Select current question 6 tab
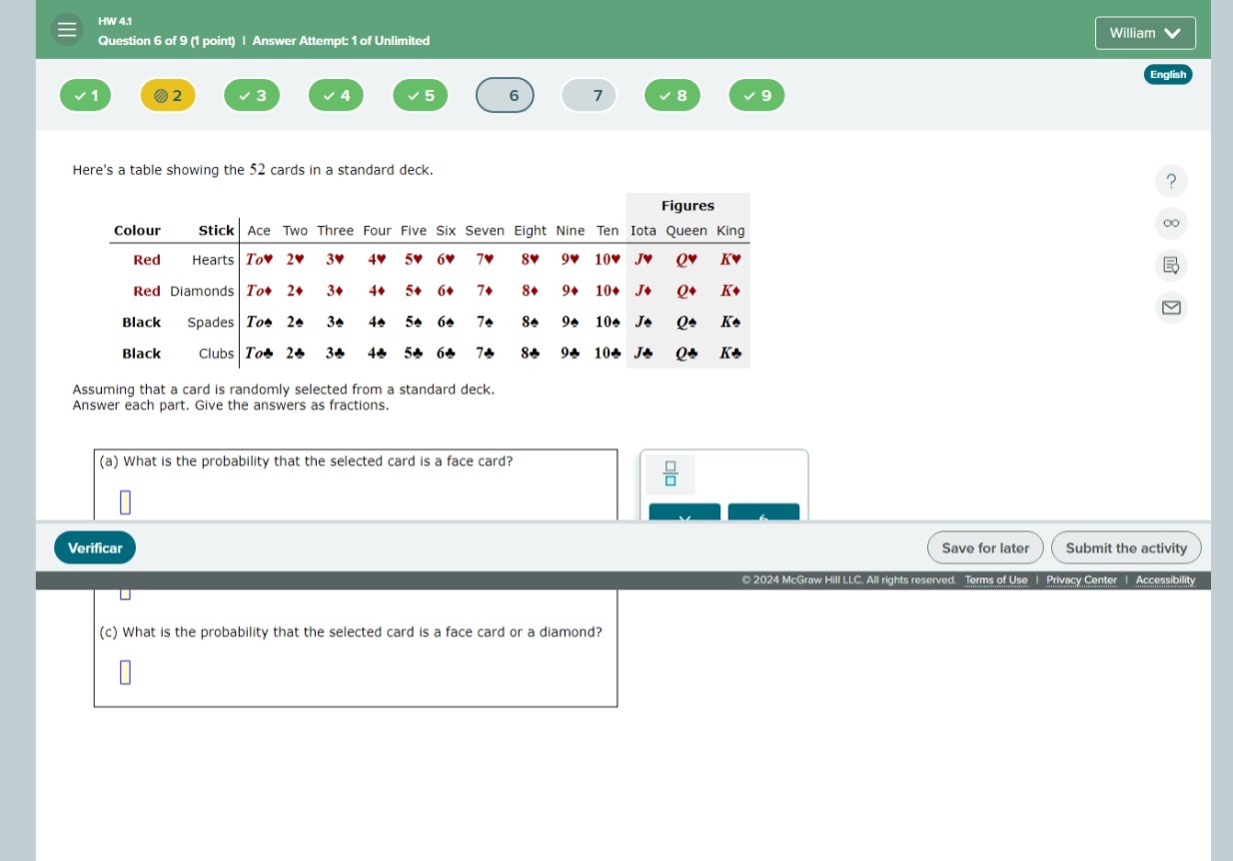1233x861 pixels. (x=505, y=96)
